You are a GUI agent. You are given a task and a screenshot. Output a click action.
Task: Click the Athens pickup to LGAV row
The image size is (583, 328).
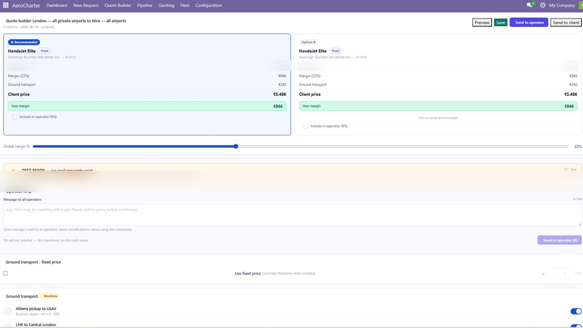pos(292,311)
